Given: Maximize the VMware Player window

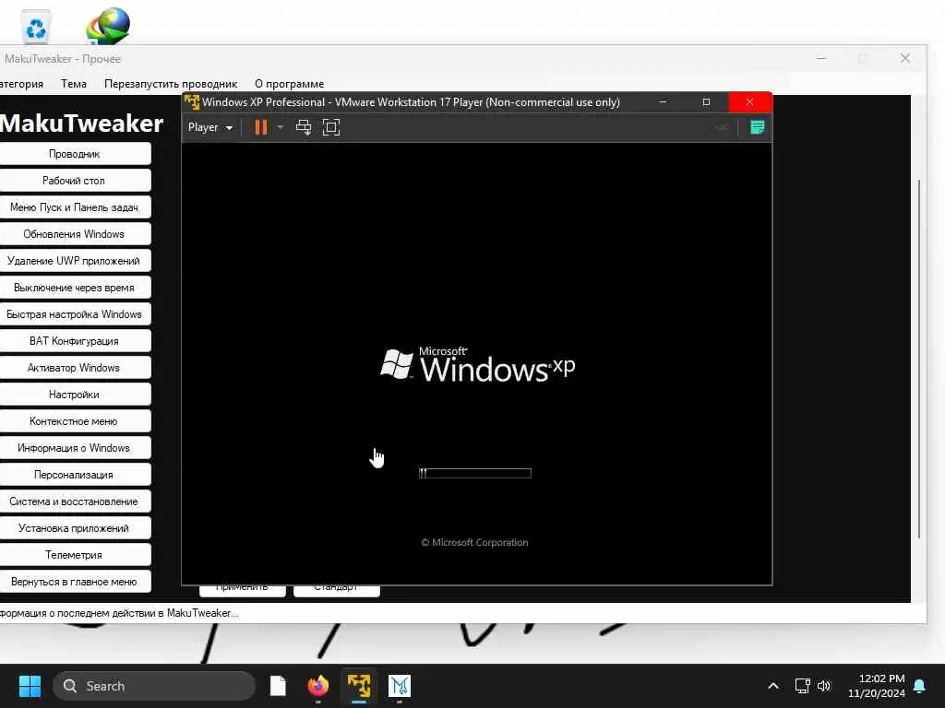Looking at the screenshot, I should tap(706, 101).
